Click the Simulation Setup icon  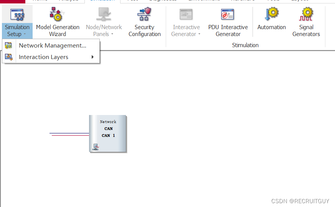(17, 15)
